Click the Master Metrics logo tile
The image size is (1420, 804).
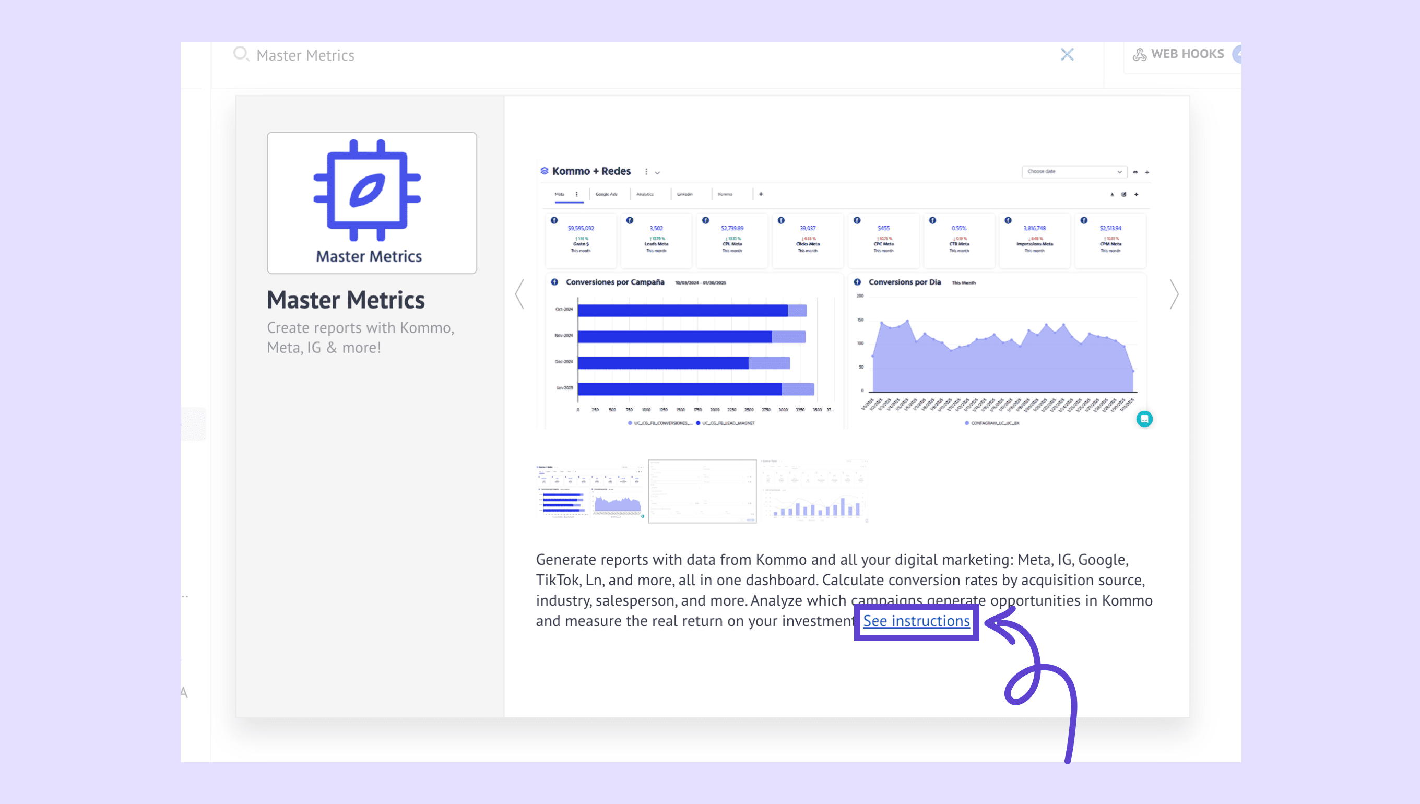click(372, 202)
